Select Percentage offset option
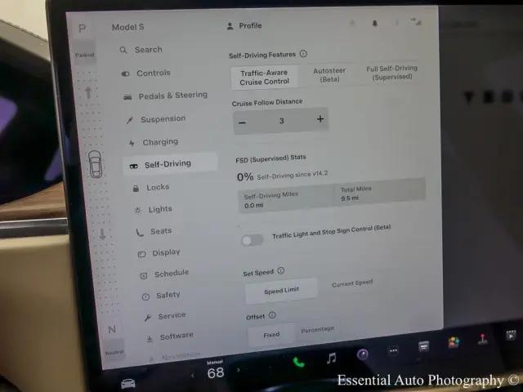The height and width of the screenshot is (392, 523). coord(317,329)
